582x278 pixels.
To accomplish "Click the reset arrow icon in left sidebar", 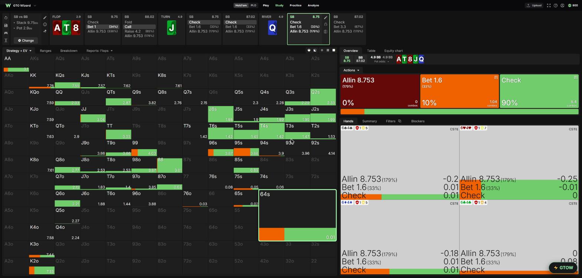I will tap(6, 18).
